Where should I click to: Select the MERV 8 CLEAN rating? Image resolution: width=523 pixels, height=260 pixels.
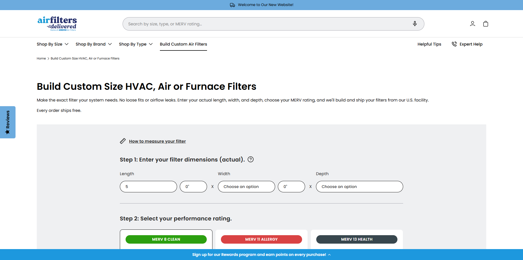(x=166, y=239)
